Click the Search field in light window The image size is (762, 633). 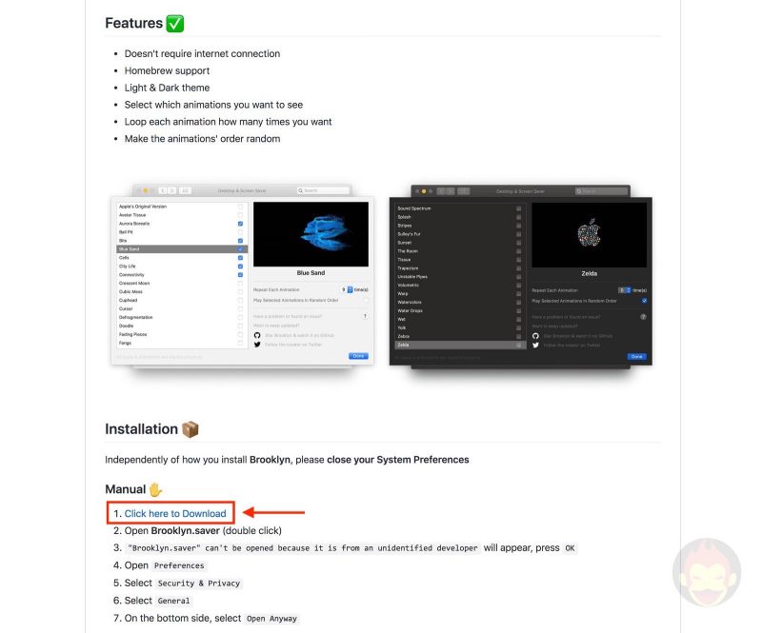point(323,190)
